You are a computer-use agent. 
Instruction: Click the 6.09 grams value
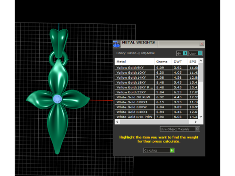160,67
